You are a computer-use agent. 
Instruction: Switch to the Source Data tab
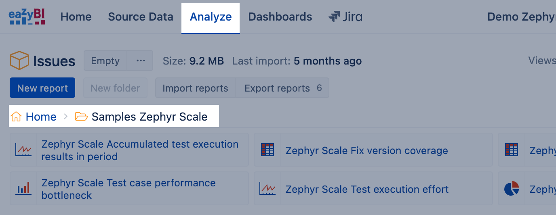tap(141, 17)
